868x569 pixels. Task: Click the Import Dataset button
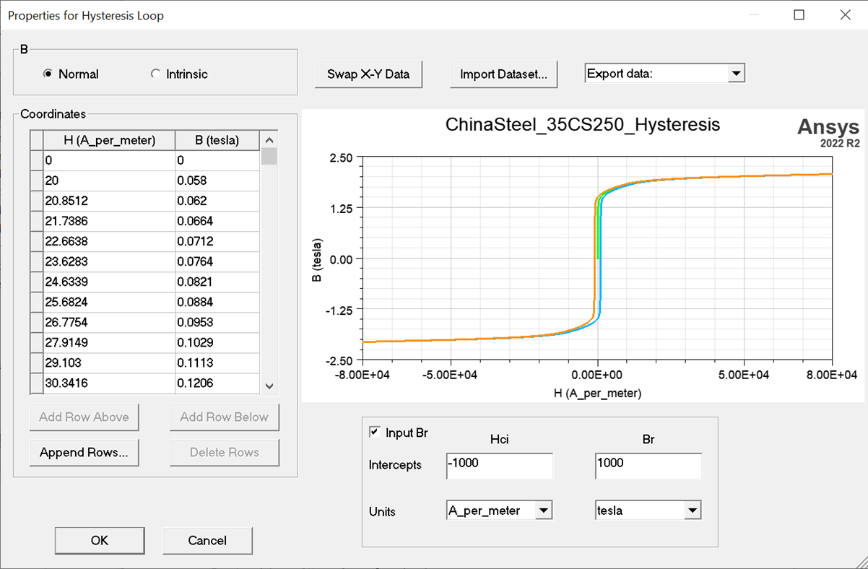[503, 74]
